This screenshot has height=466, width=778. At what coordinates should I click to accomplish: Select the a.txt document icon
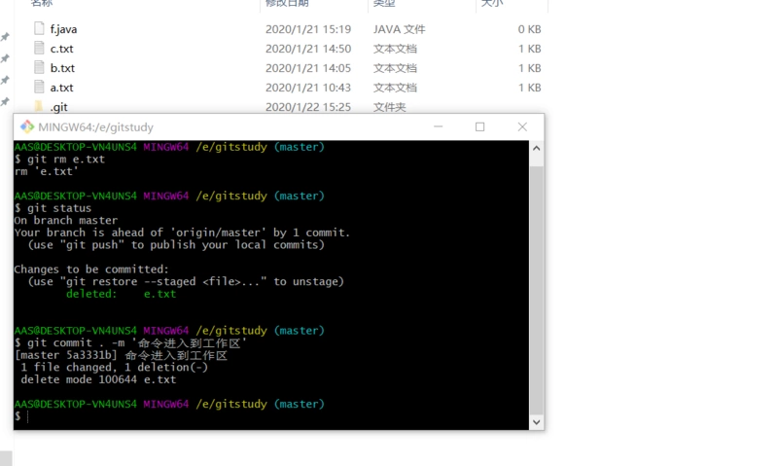coord(39,87)
